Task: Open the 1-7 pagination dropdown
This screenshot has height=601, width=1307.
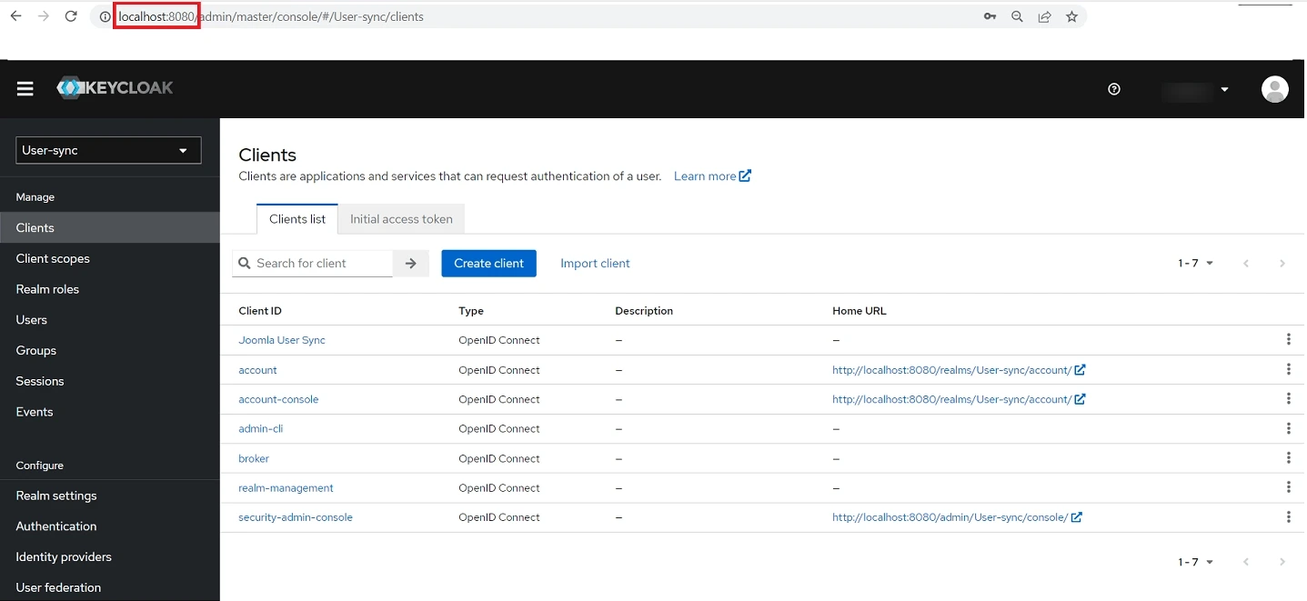Action: [x=1194, y=263]
